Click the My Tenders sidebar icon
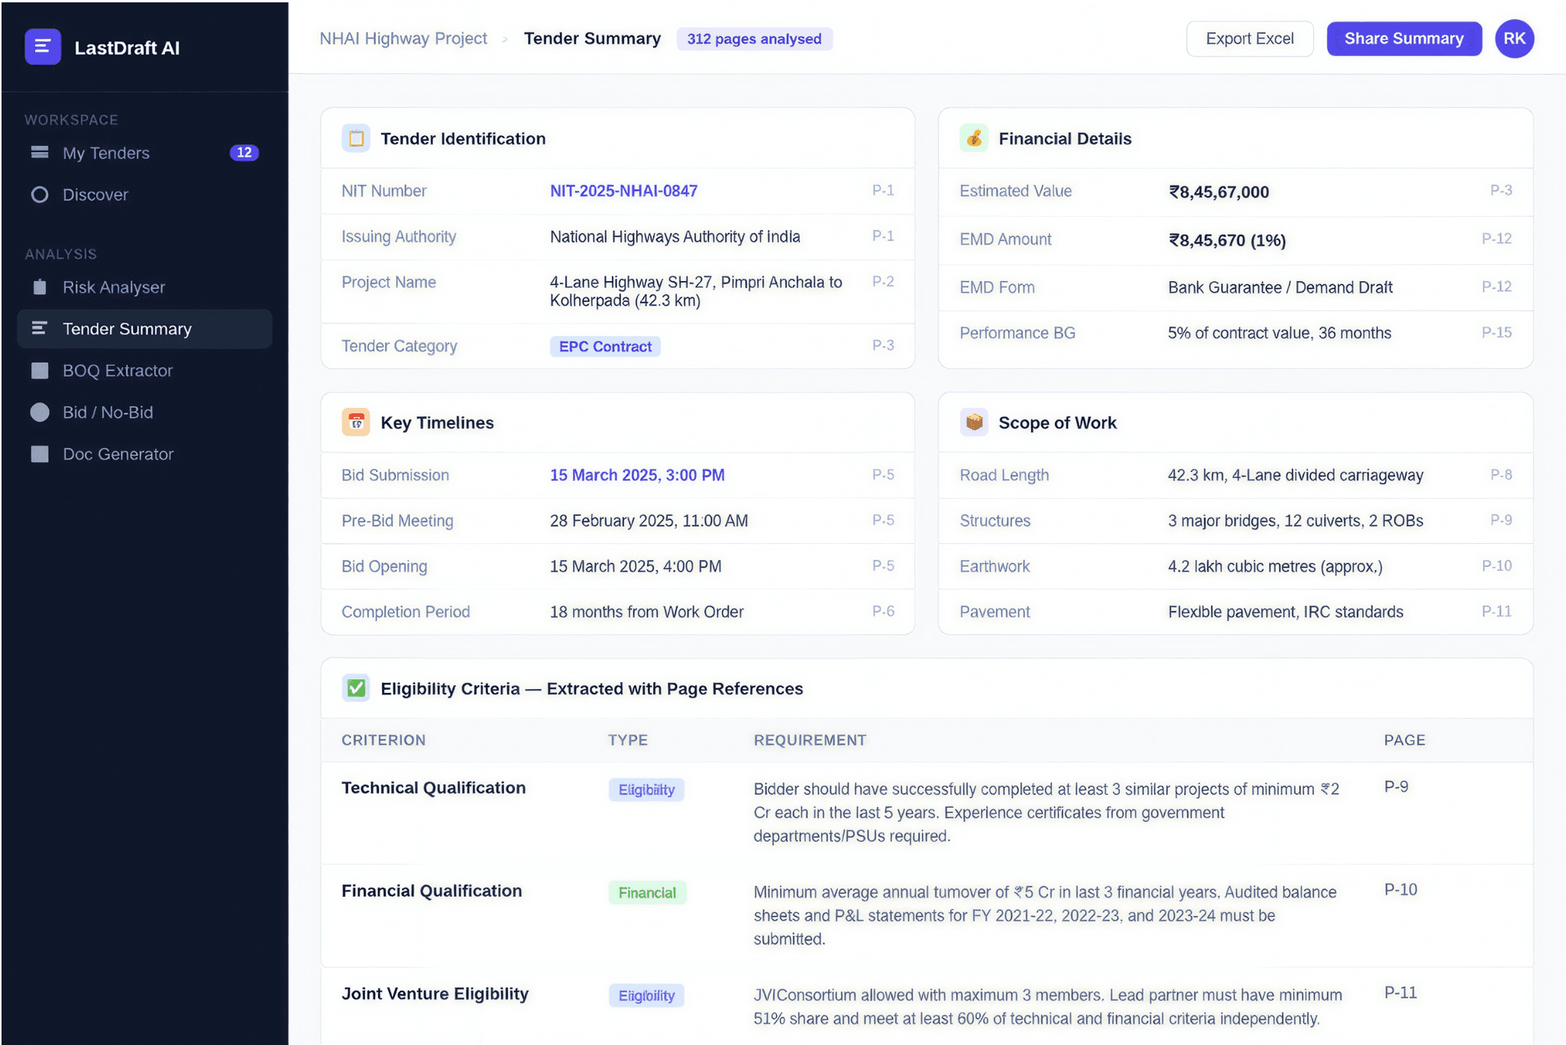1566x1045 pixels. tap(40, 153)
